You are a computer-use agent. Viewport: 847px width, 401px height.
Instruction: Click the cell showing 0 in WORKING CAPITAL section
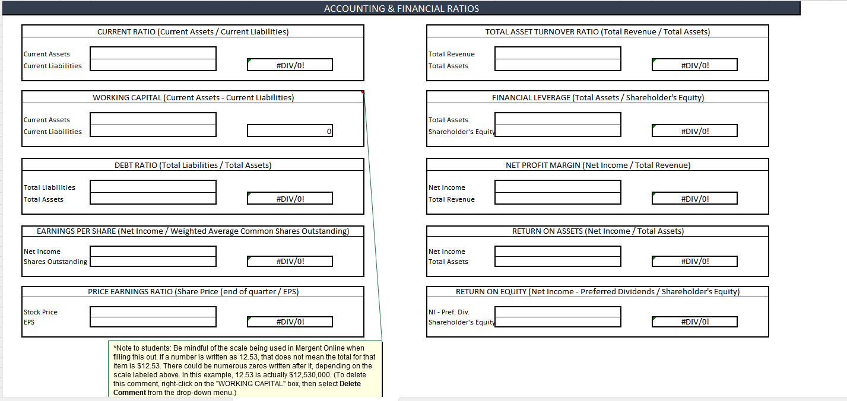coord(290,130)
